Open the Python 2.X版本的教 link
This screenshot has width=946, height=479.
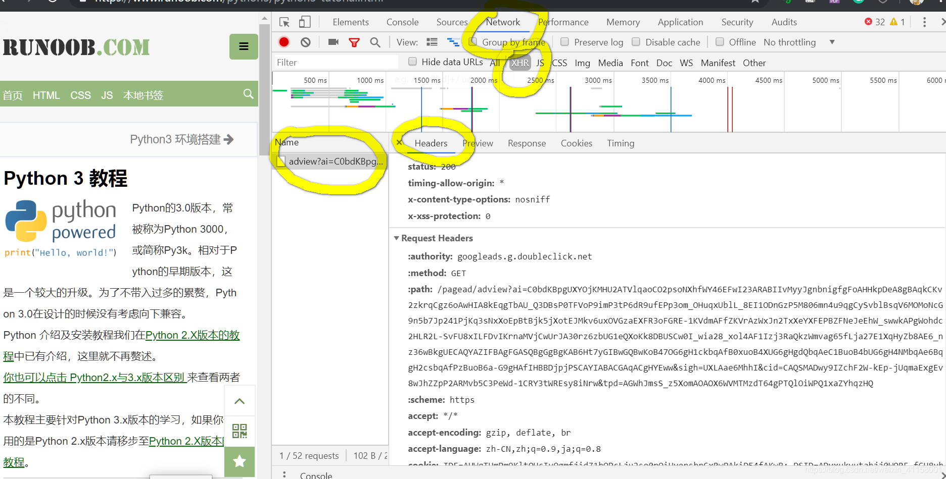pyautogui.click(x=193, y=335)
